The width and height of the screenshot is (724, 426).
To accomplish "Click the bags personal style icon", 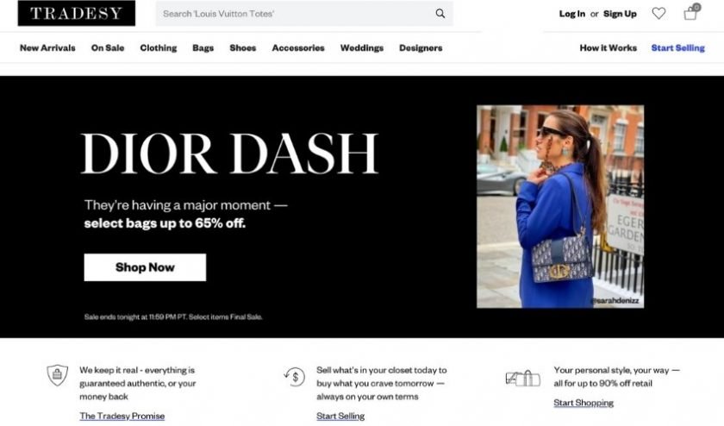I will tap(522, 379).
